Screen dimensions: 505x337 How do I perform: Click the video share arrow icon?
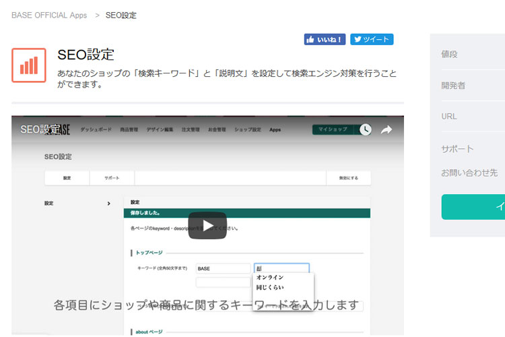point(386,129)
